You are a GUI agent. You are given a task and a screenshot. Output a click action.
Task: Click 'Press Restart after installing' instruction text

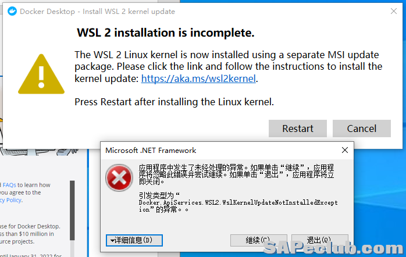174,102
